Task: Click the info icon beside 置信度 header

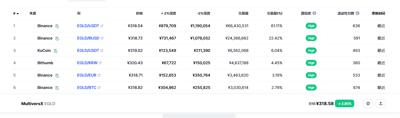Action: pyautogui.click(x=314, y=13)
